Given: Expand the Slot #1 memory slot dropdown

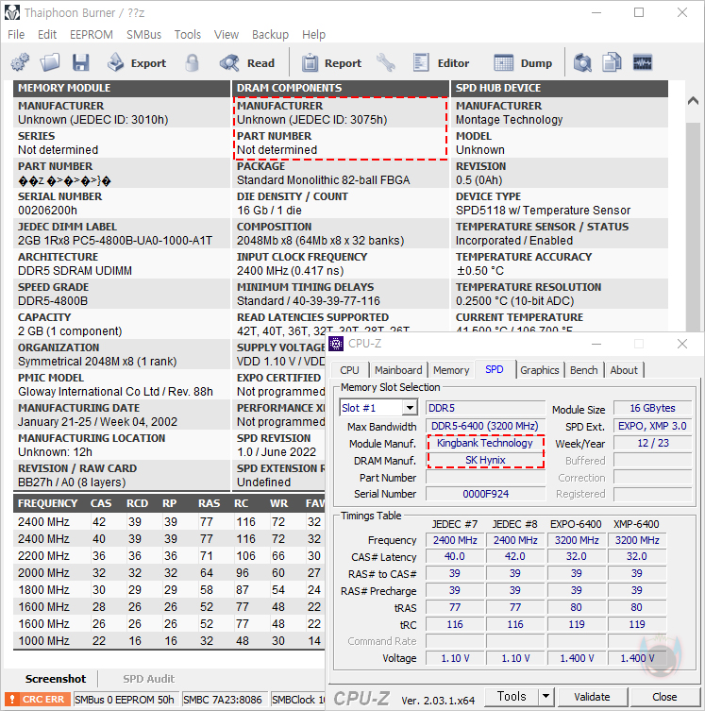Looking at the screenshot, I should tap(410, 408).
